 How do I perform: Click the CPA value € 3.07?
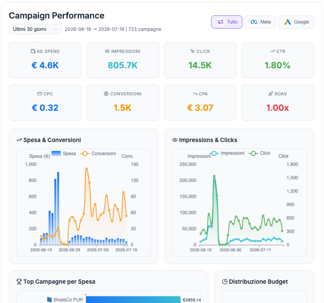coord(200,108)
